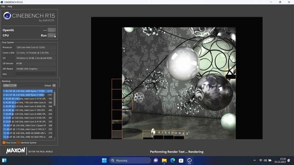Open the notification bell icon
The image size is (294, 165).
click(289, 160)
